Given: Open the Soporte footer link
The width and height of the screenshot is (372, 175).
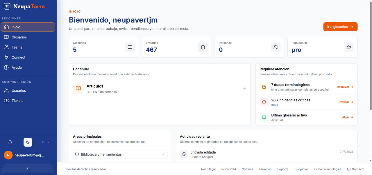Looking at the screenshot, I should point(283,169).
